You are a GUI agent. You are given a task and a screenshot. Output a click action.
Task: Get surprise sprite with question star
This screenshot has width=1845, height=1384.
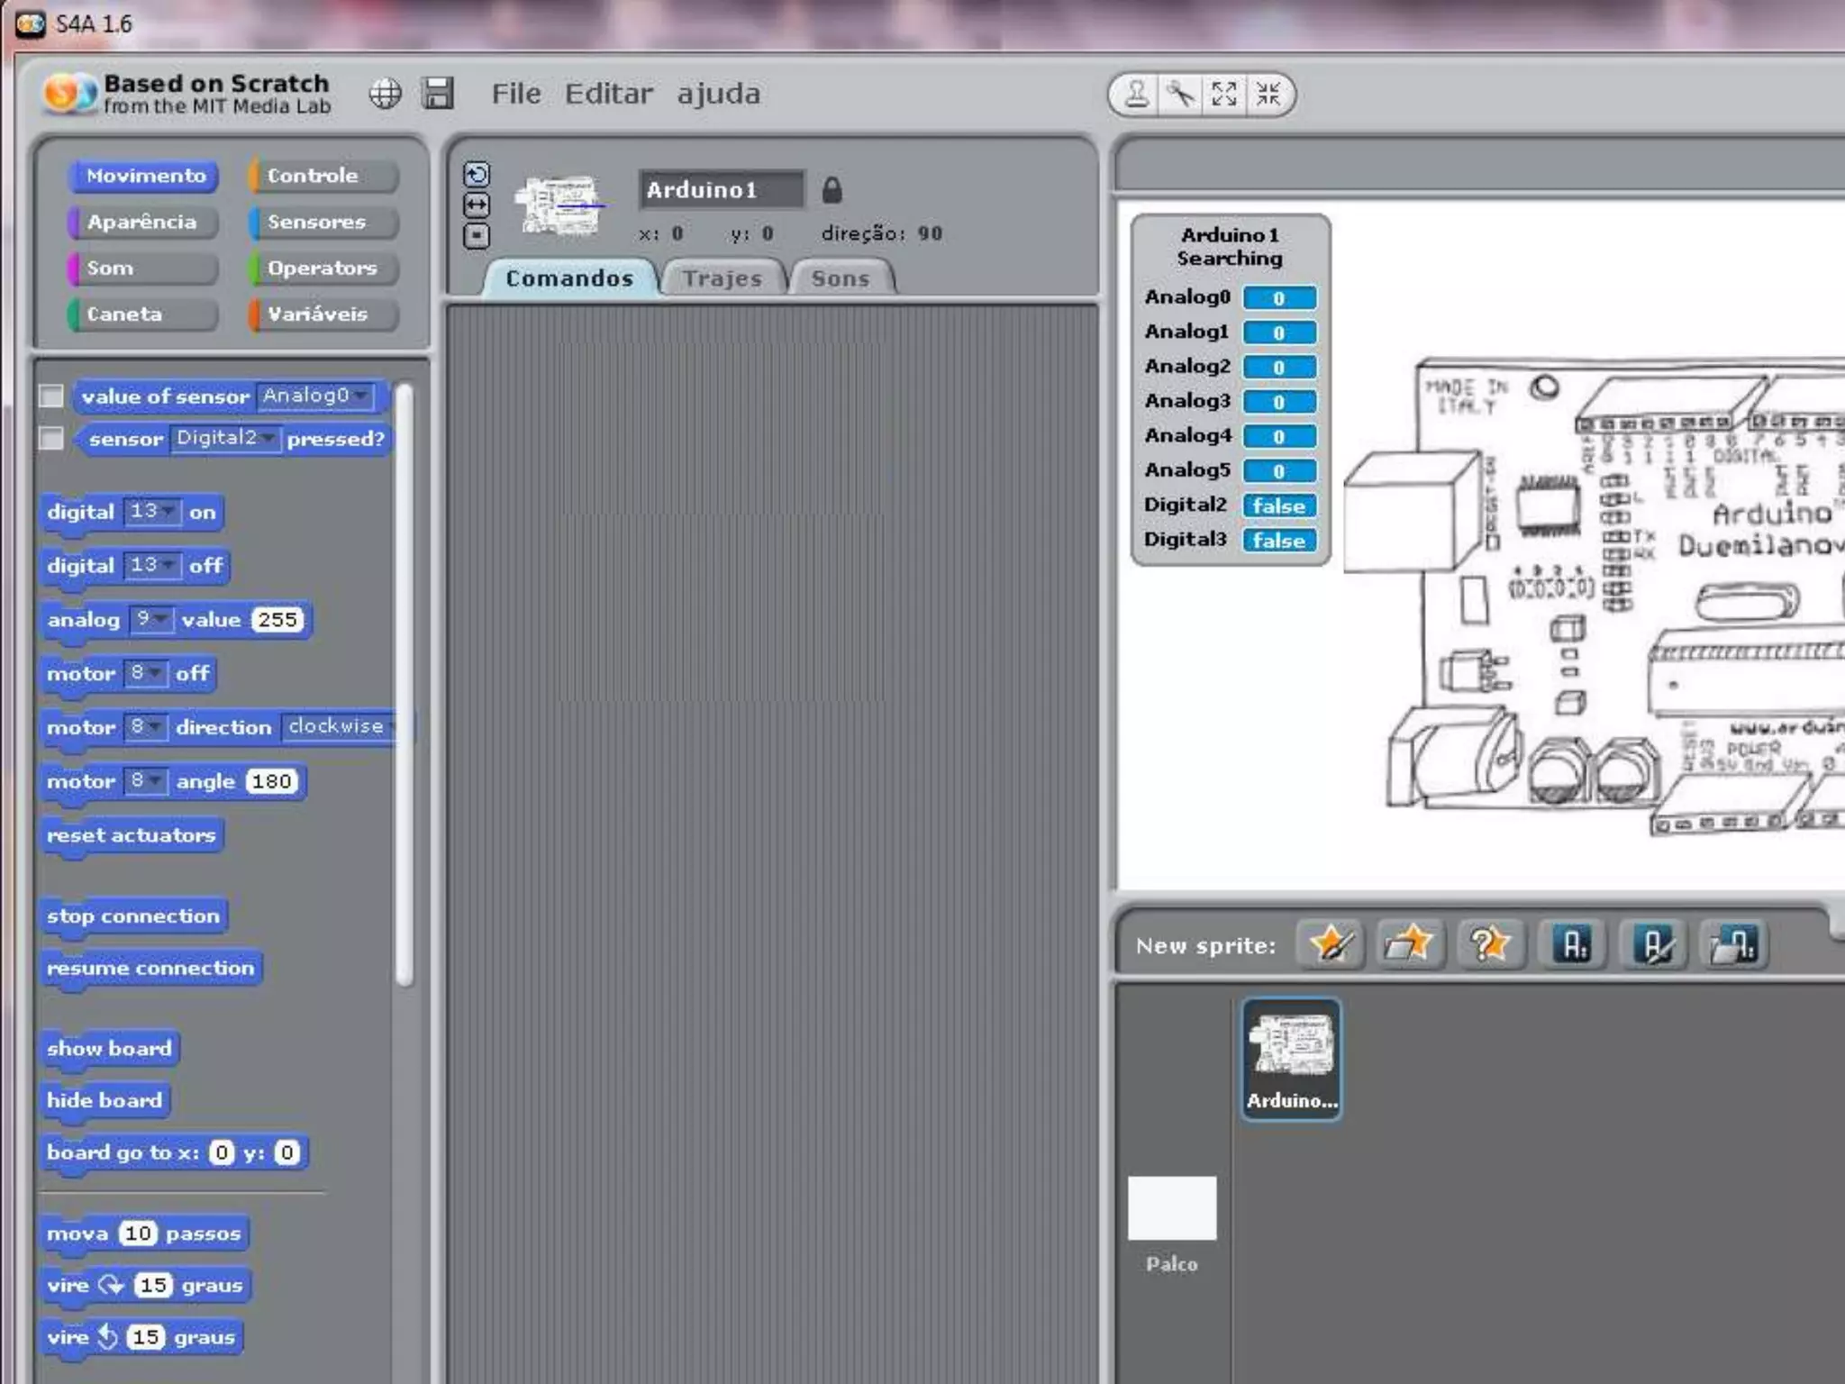(1489, 944)
